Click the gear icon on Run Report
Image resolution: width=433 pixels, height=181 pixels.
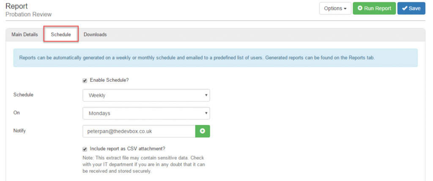click(x=360, y=8)
